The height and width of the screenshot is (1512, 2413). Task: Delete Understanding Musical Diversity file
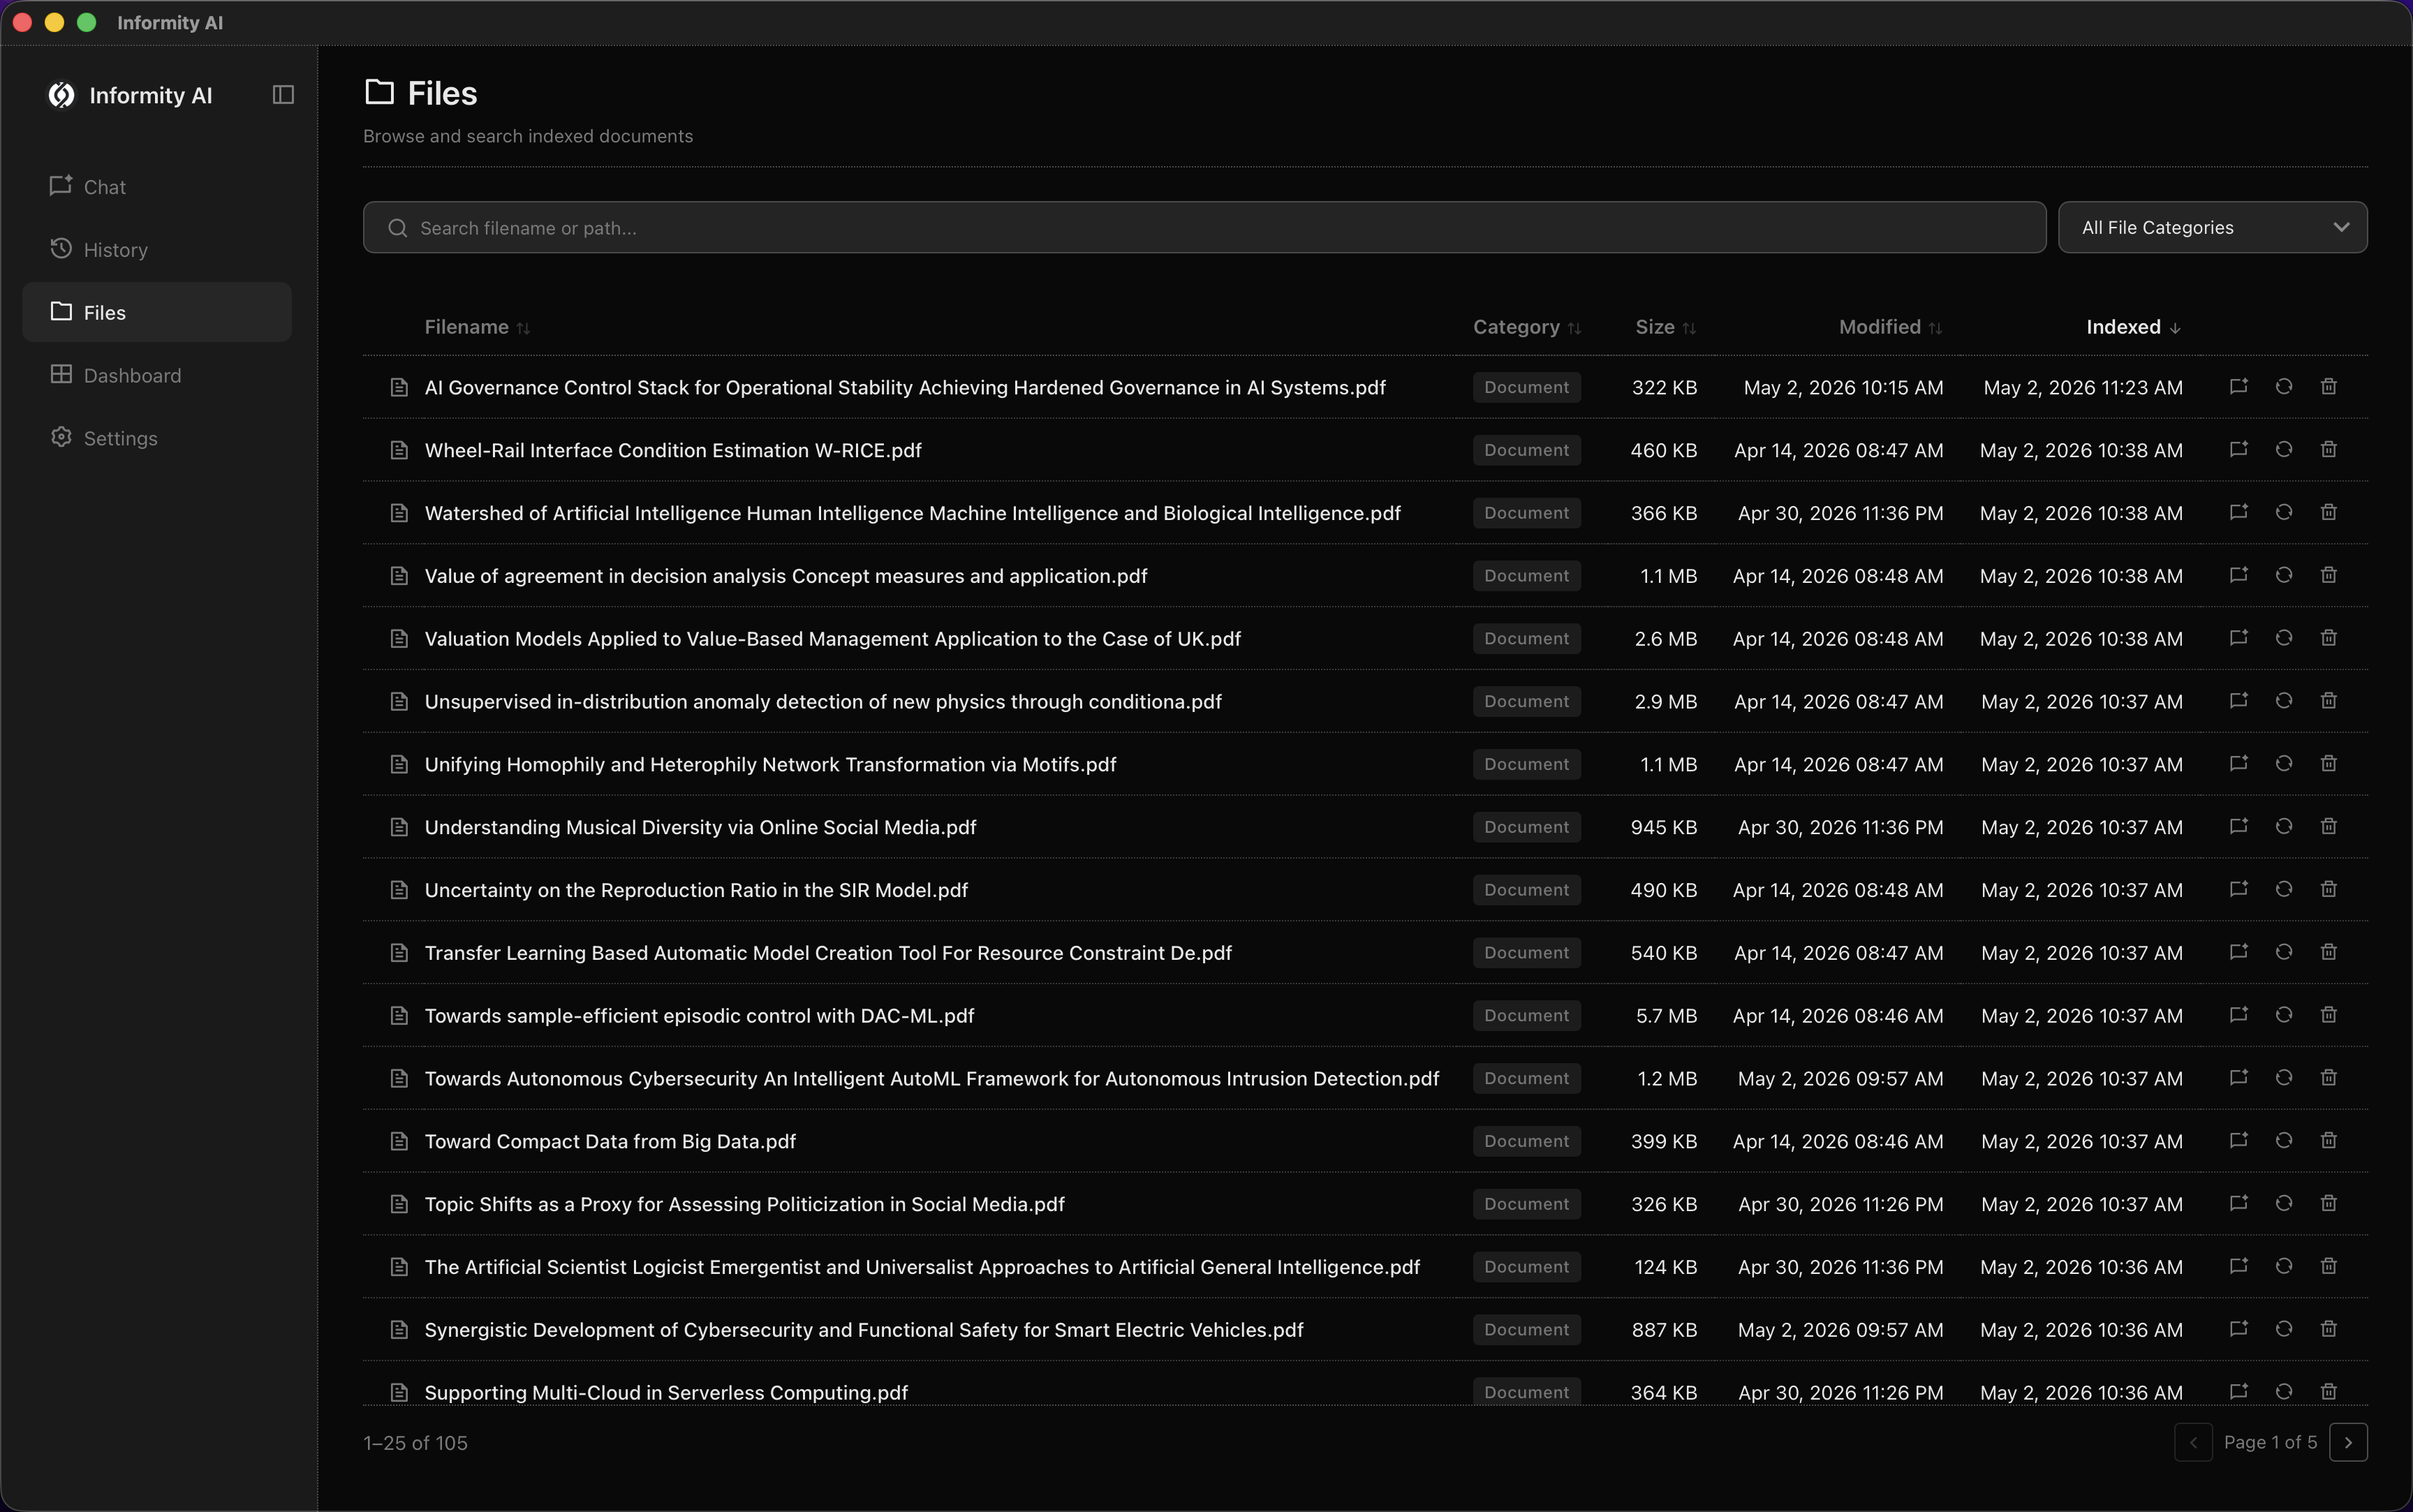coord(2329,827)
